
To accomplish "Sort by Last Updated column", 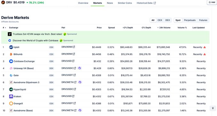I will (x=198, y=28).
